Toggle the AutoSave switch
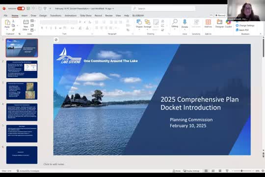Screen dimensions: 265x177 21,8
